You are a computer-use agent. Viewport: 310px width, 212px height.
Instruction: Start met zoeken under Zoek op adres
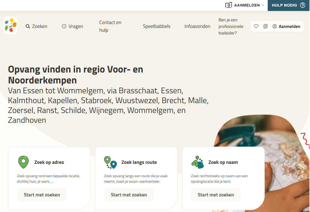42,195
